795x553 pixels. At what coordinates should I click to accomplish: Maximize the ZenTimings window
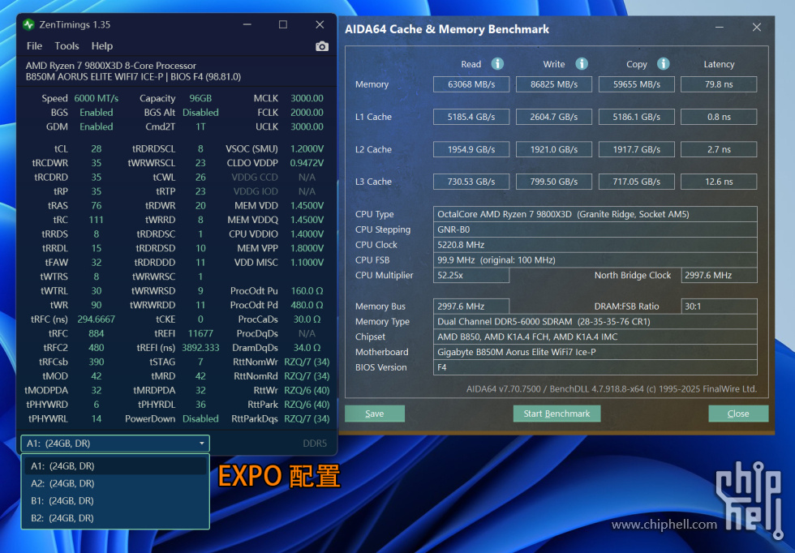[283, 24]
